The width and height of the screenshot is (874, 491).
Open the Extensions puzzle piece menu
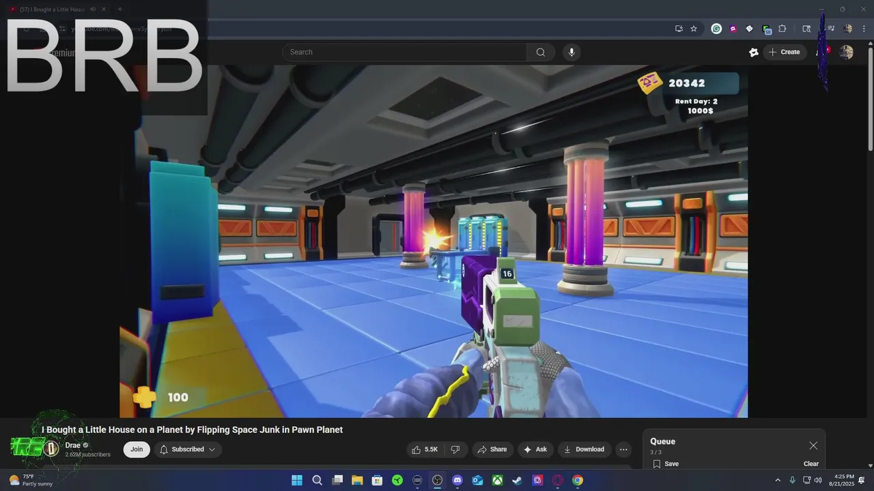783,29
